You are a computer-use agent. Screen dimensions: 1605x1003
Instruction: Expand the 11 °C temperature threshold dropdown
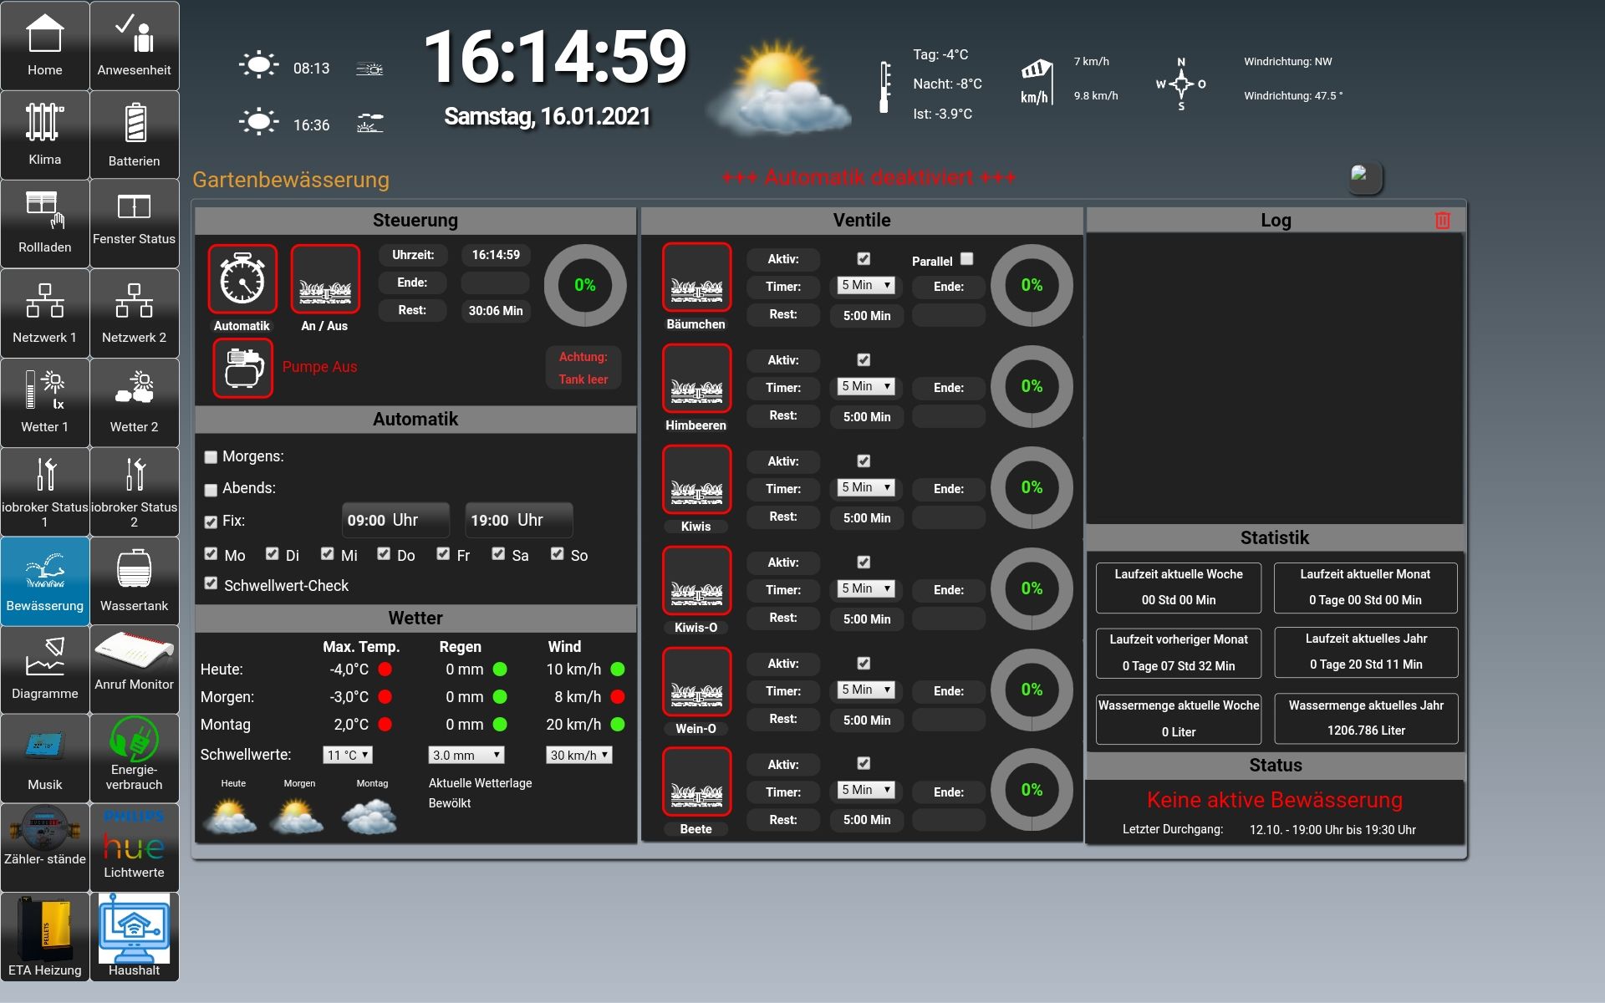[x=347, y=755]
